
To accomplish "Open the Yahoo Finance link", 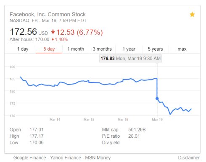I will [66, 157].
